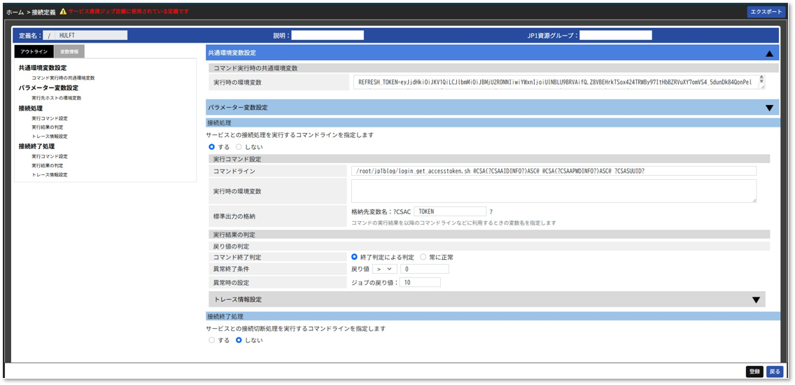Click the コマンドライン input field
The height and width of the screenshot is (385, 795).
[x=553, y=171]
